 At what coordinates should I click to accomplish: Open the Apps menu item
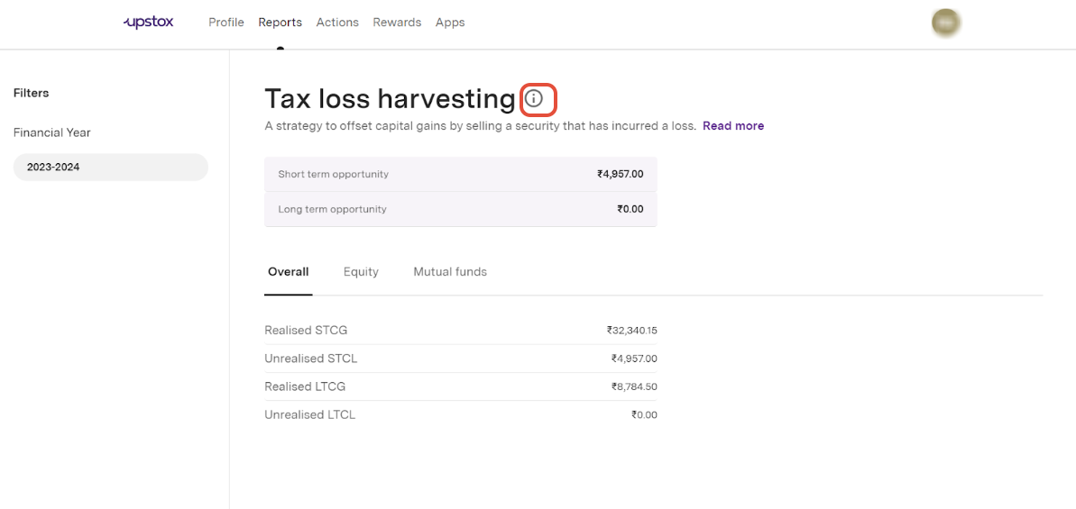(x=450, y=23)
